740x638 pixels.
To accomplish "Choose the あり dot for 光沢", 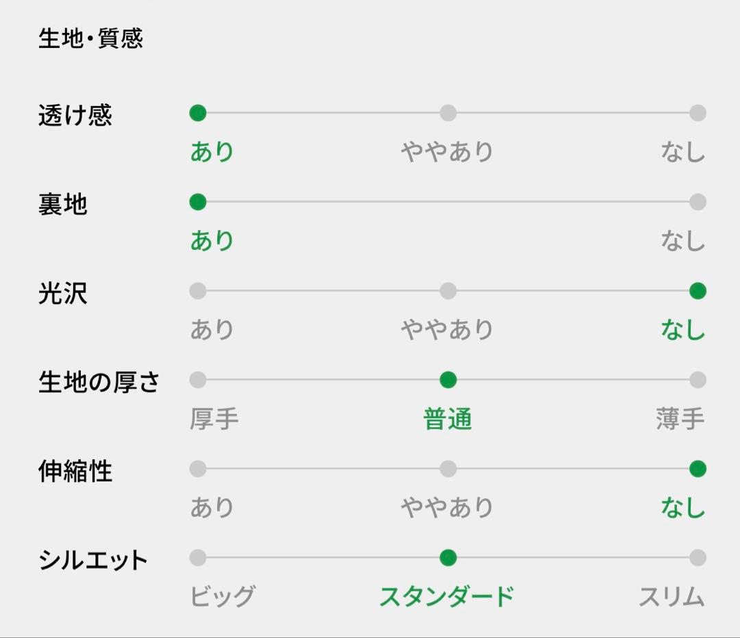I will tap(198, 291).
